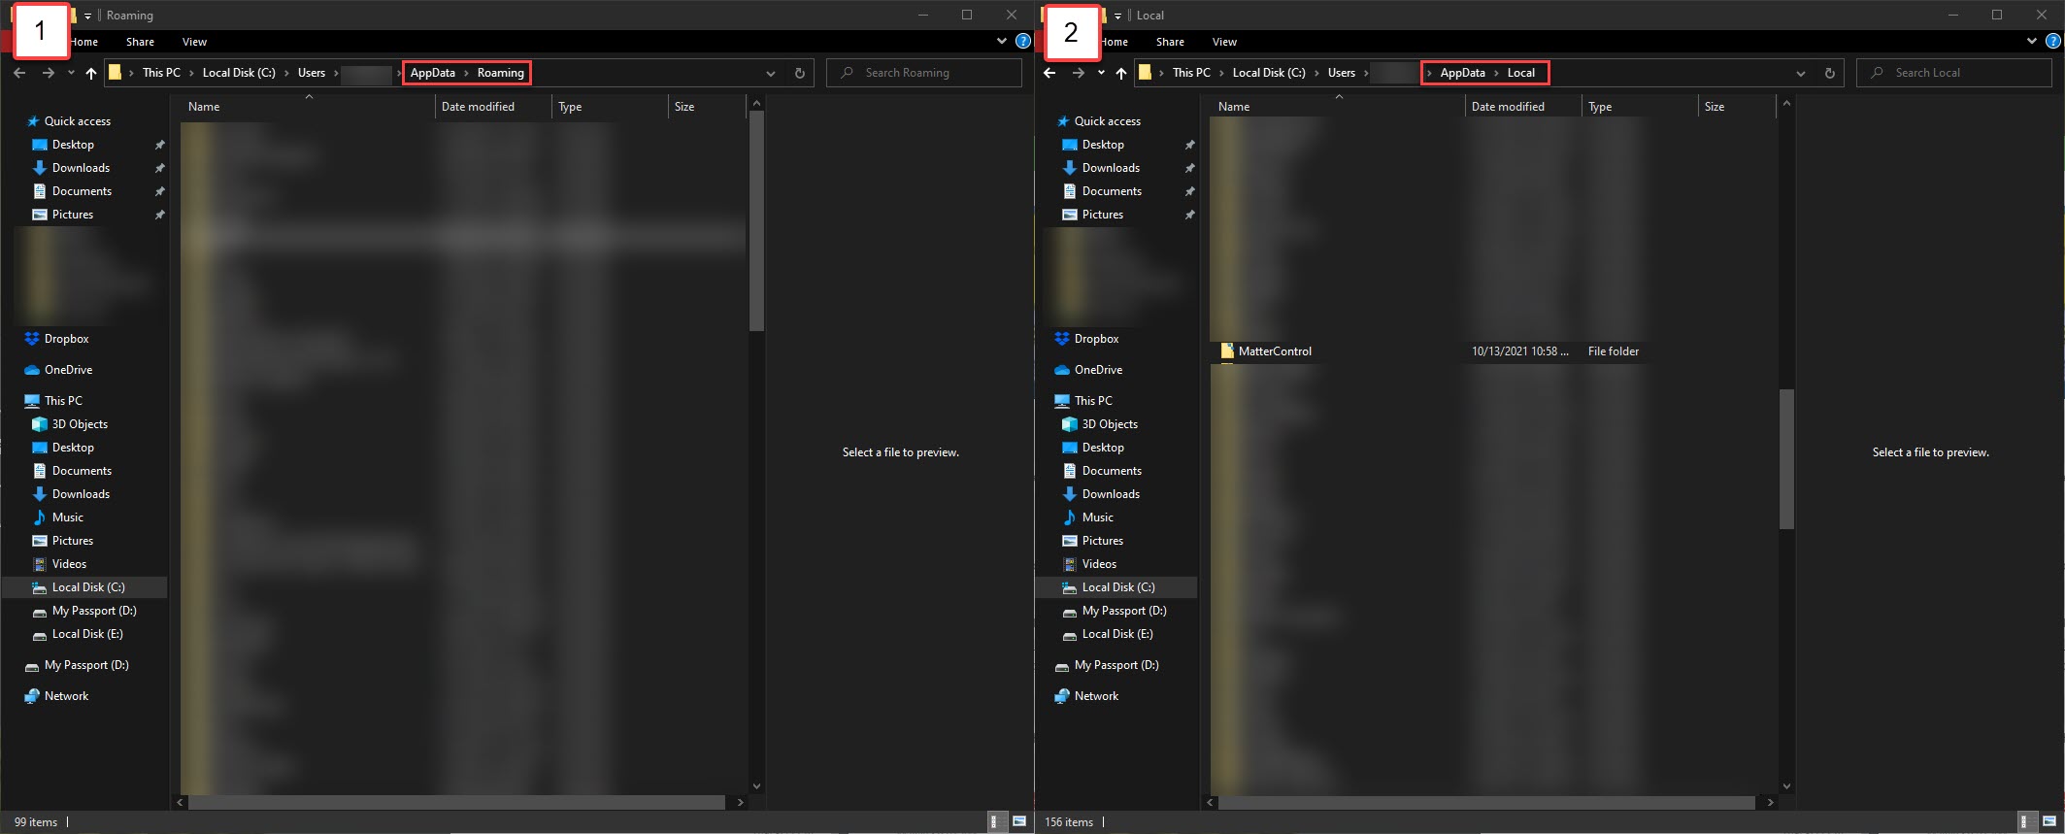Expand the ribbon in the Roaming window
The height and width of the screenshot is (834, 2065).
pyautogui.click(x=1002, y=42)
